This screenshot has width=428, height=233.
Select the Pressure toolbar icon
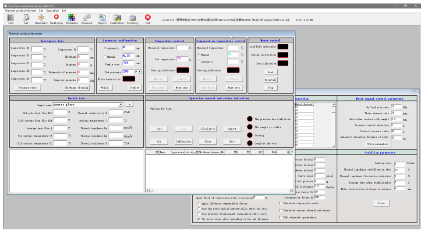point(87,17)
